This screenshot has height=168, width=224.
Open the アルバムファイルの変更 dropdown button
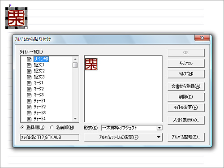[123, 137]
